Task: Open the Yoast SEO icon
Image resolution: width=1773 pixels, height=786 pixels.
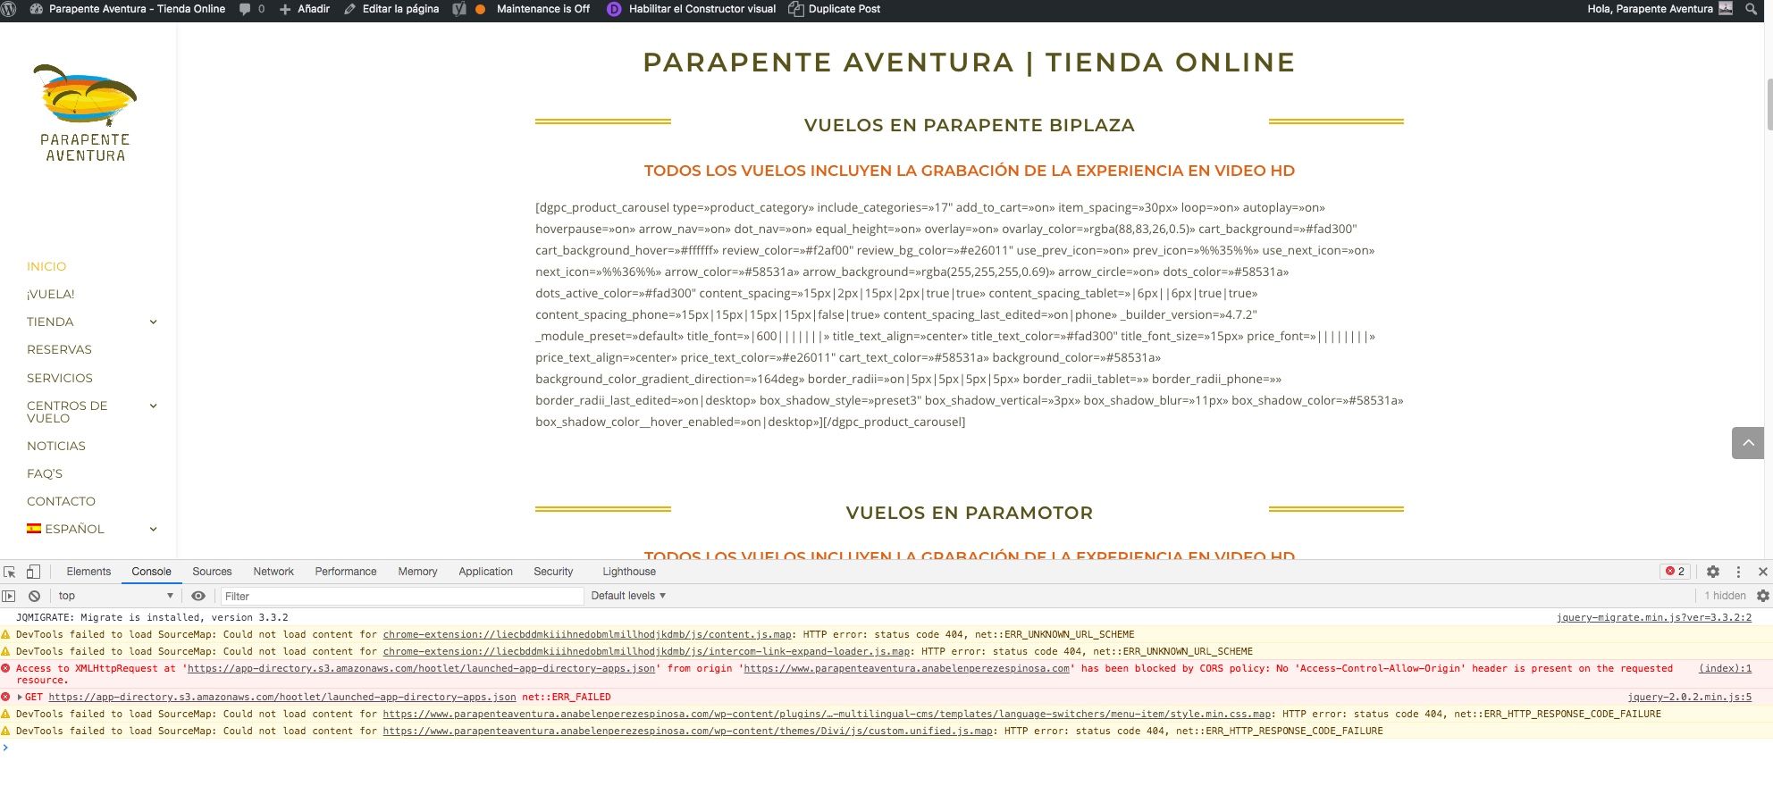Action: pyautogui.click(x=459, y=9)
